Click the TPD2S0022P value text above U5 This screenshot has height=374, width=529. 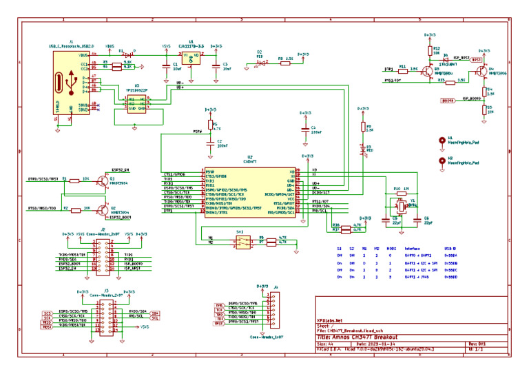pos(136,90)
